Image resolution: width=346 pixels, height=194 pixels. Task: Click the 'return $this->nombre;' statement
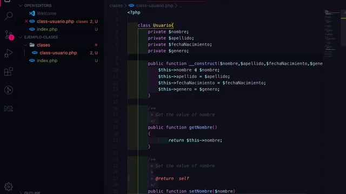pyautogui.click(x=195, y=140)
